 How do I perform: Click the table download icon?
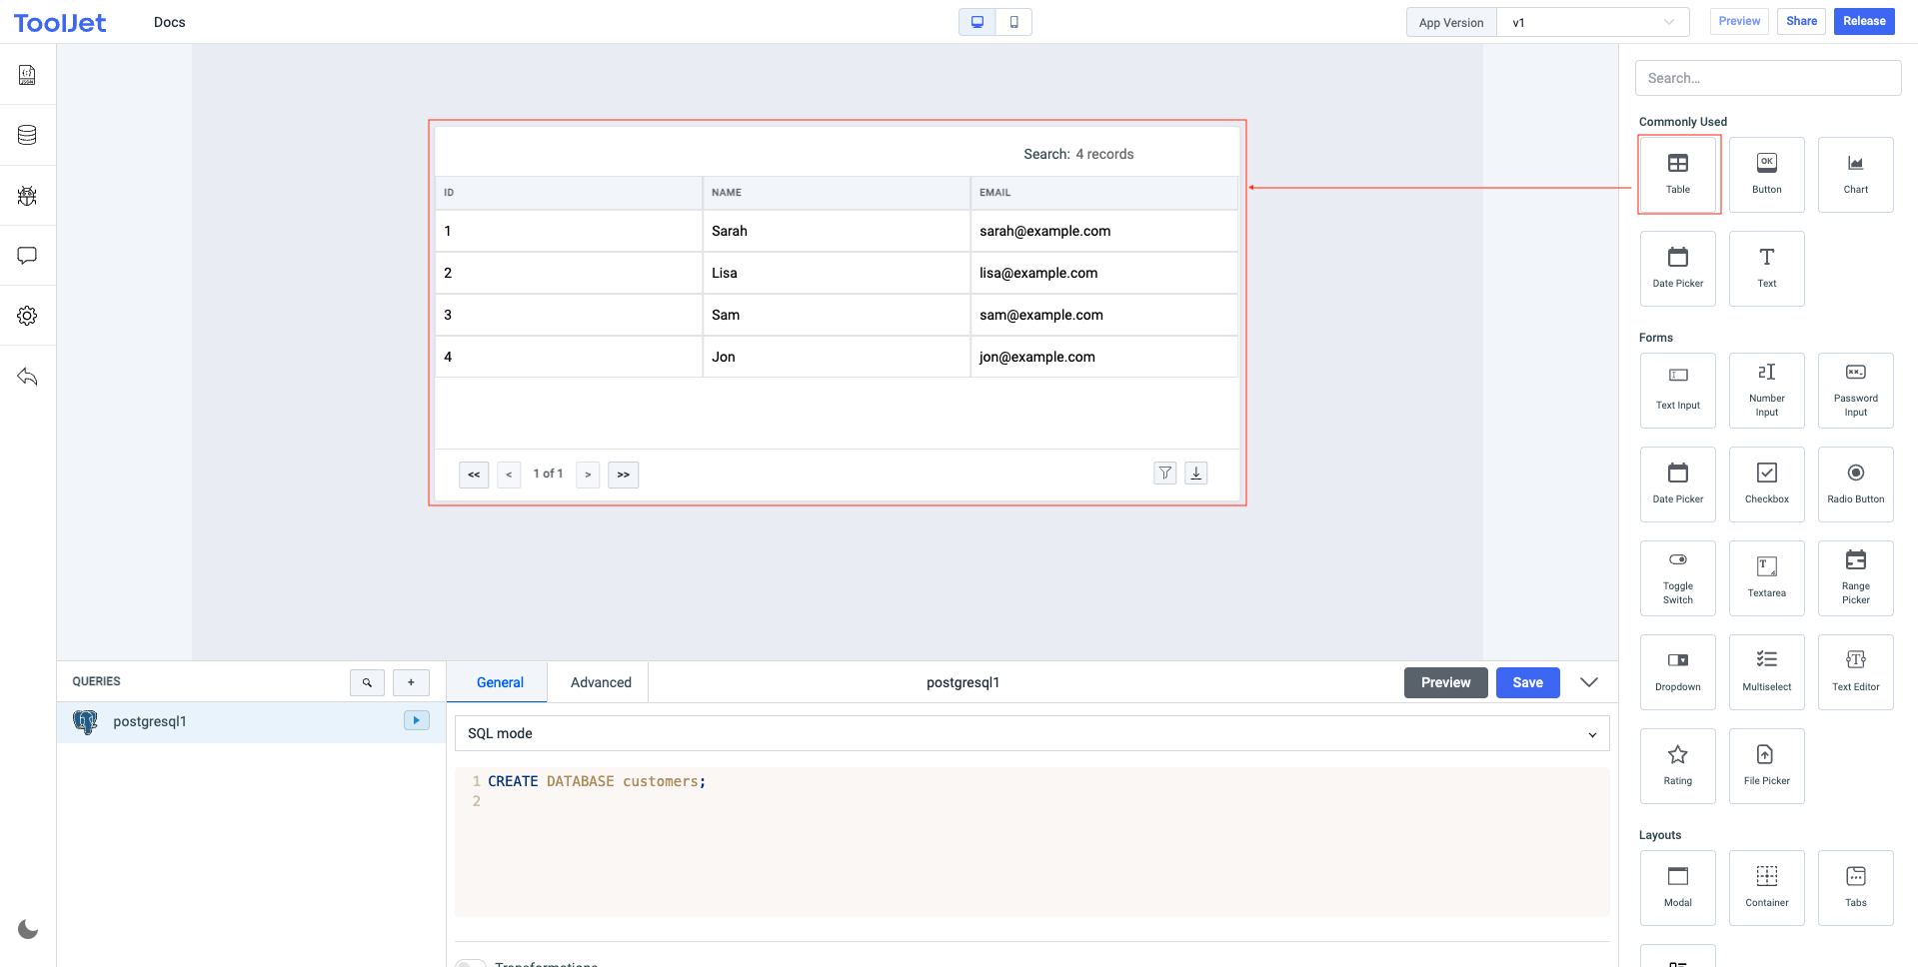pos(1195,474)
